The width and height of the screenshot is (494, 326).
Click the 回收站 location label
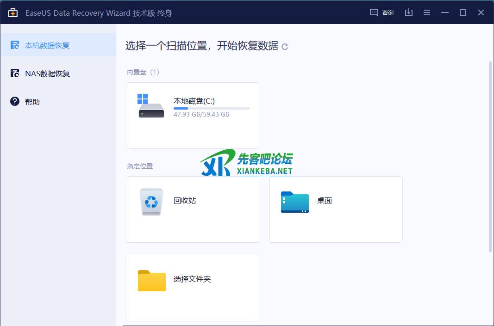click(x=185, y=201)
